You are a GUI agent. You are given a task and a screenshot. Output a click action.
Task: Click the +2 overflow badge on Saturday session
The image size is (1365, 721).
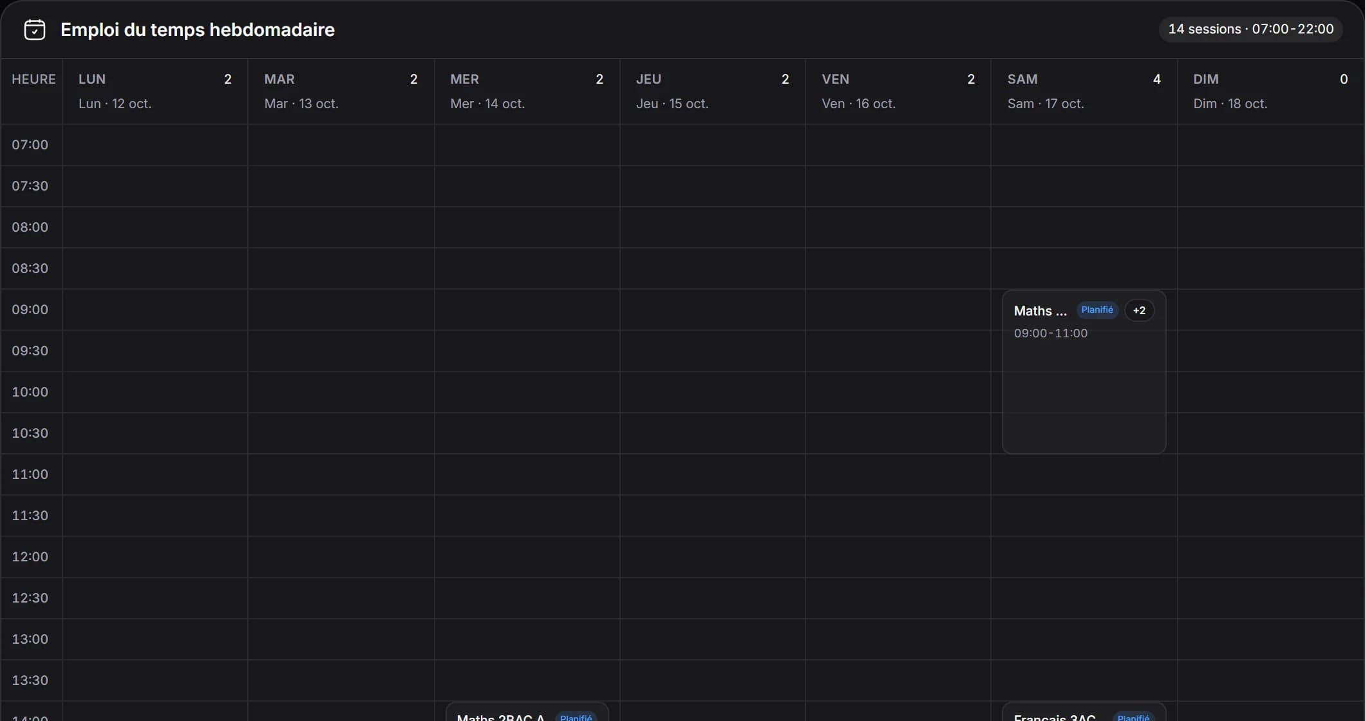(x=1139, y=310)
